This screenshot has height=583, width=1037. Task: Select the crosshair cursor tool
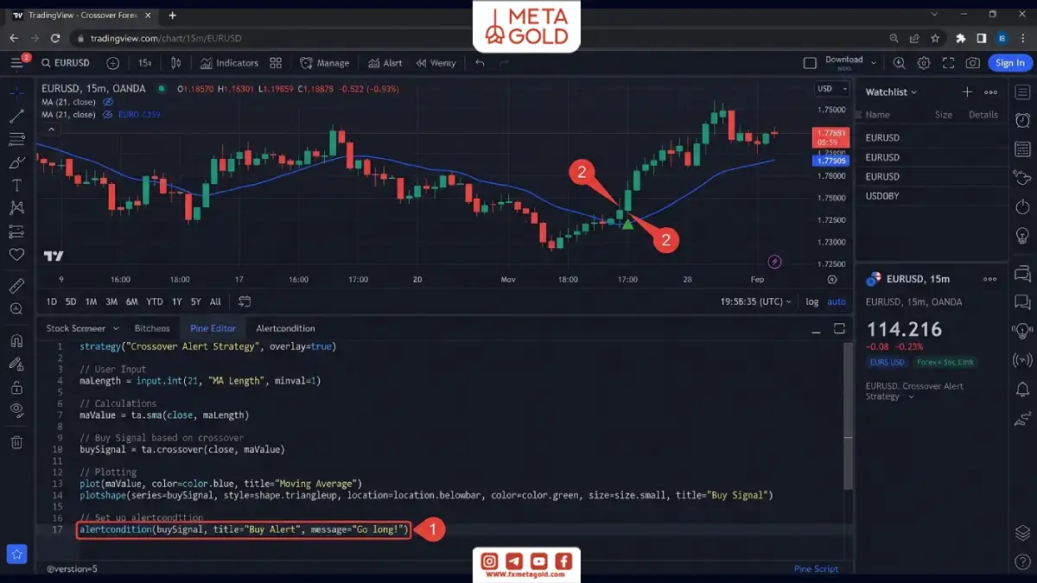click(16, 92)
